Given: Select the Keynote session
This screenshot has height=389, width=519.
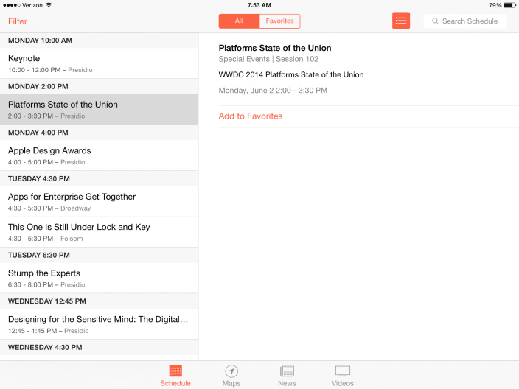Looking at the screenshot, I should click(x=99, y=63).
